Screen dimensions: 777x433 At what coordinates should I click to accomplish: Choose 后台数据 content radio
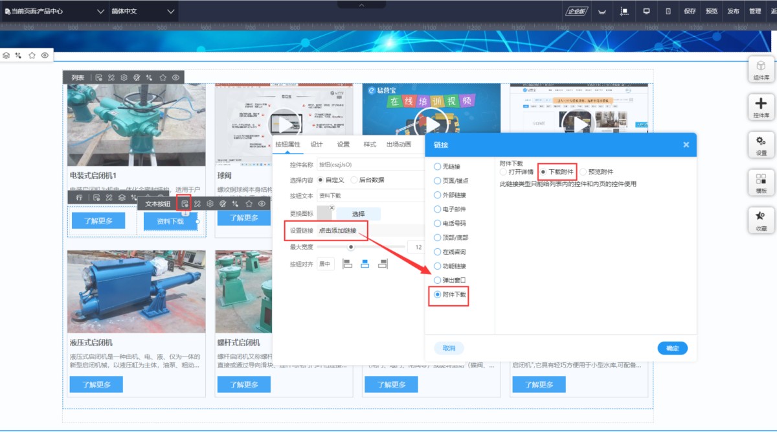[354, 180]
